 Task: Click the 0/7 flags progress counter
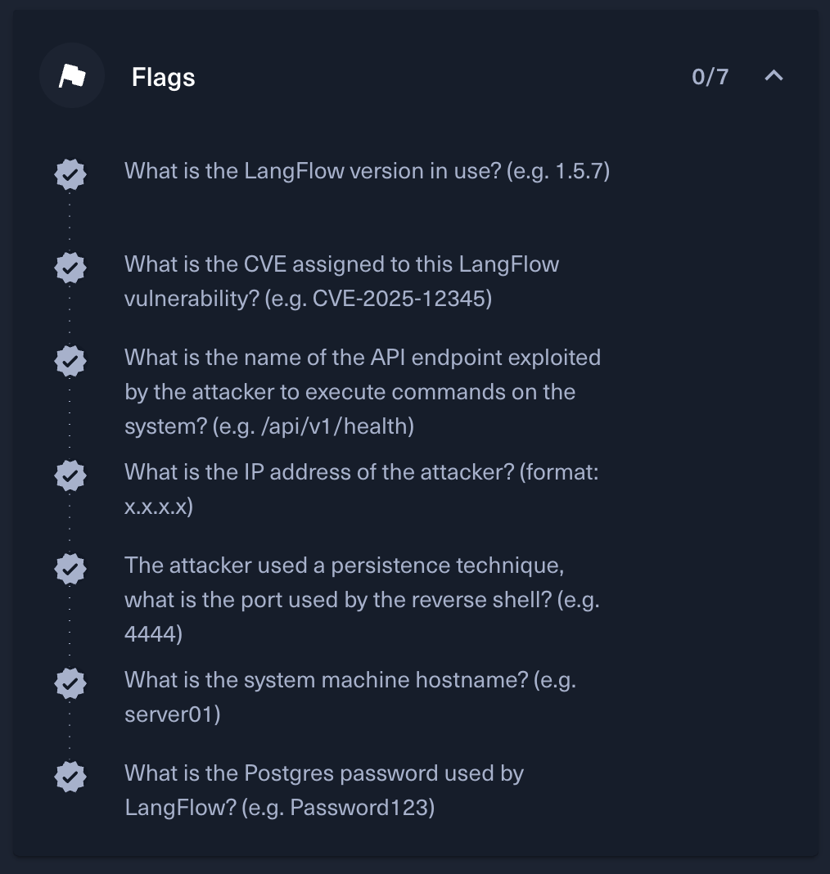(710, 77)
